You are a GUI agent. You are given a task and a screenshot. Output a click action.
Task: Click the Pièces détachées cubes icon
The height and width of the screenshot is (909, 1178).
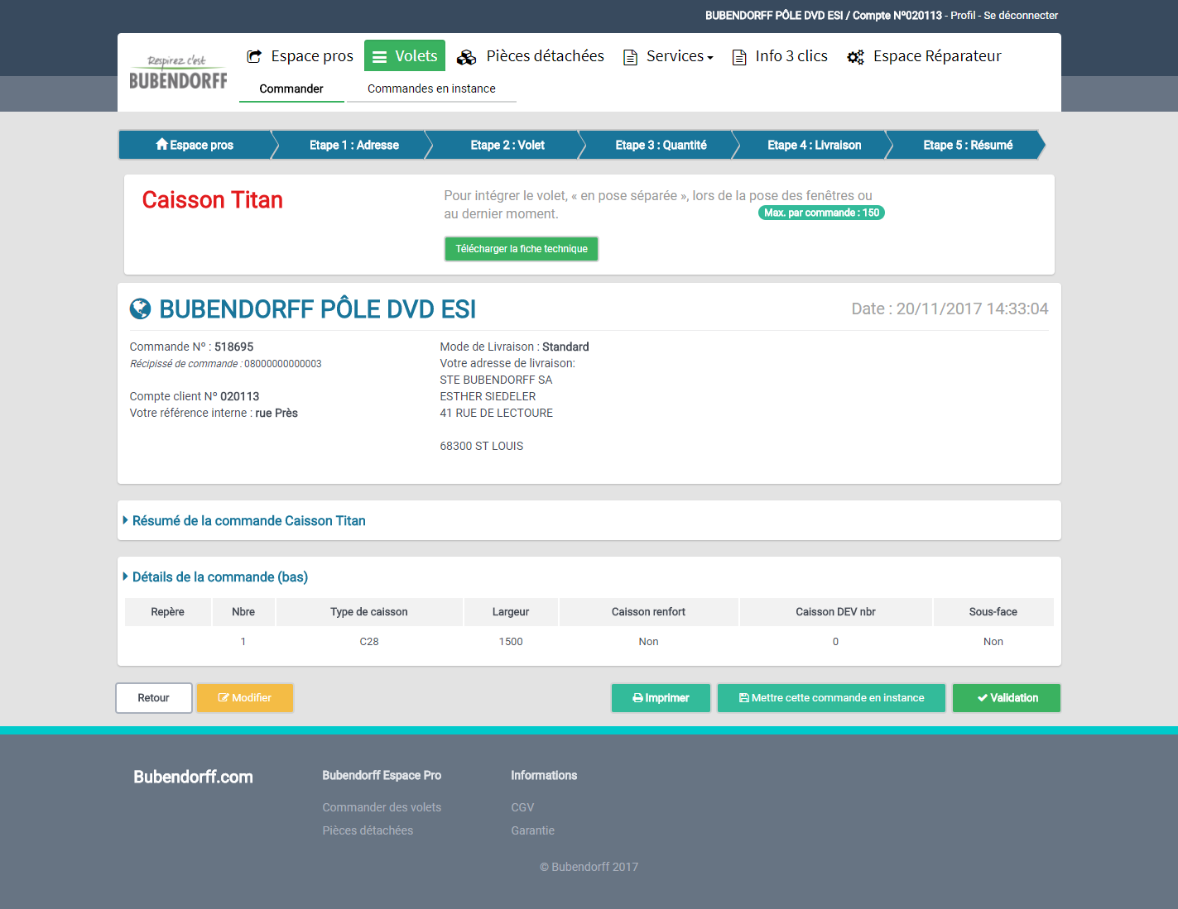click(x=467, y=57)
